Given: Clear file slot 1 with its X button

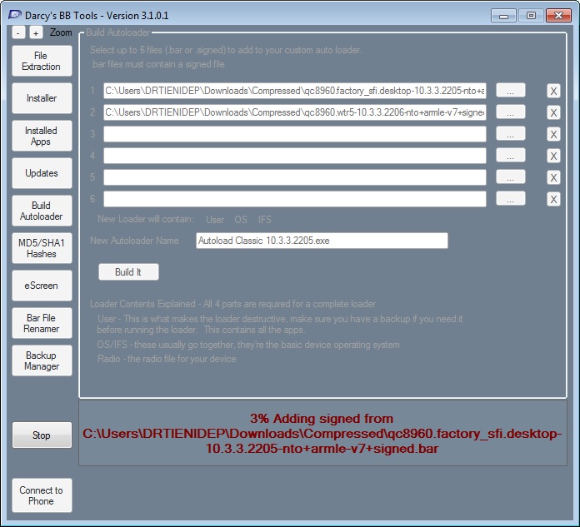Looking at the screenshot, I should pyautogui.click(x=553, y=91).
